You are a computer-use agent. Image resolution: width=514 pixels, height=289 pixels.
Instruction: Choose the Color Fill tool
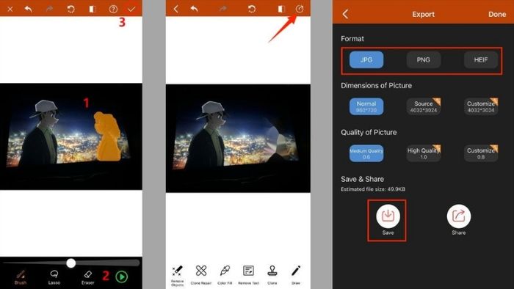[x=225, y=275]
